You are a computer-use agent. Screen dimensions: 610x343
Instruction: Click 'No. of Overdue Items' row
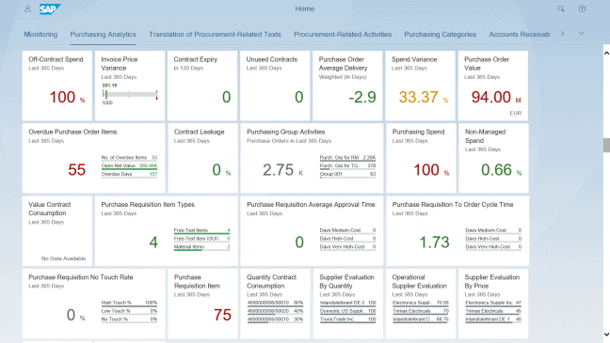129,158
